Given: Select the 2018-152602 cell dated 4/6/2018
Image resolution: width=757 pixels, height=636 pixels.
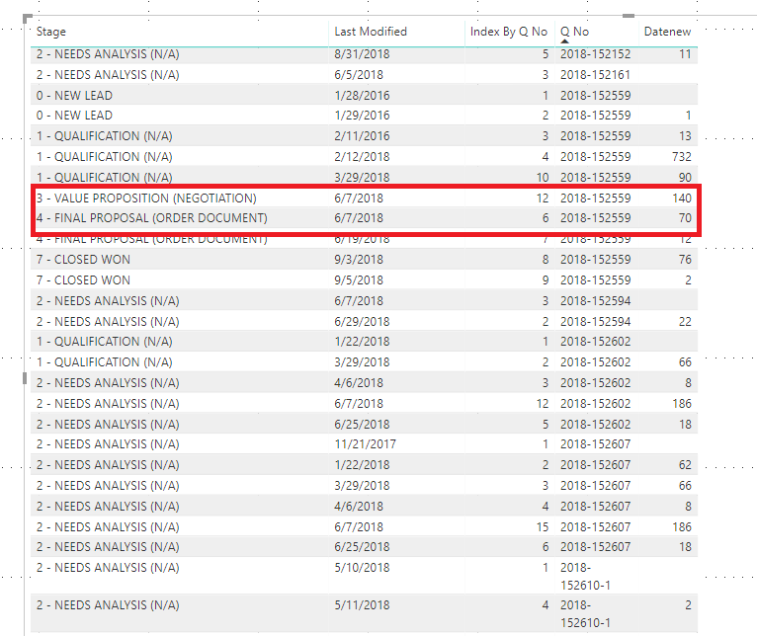Looking at the screenshot, I should [595, 383].
